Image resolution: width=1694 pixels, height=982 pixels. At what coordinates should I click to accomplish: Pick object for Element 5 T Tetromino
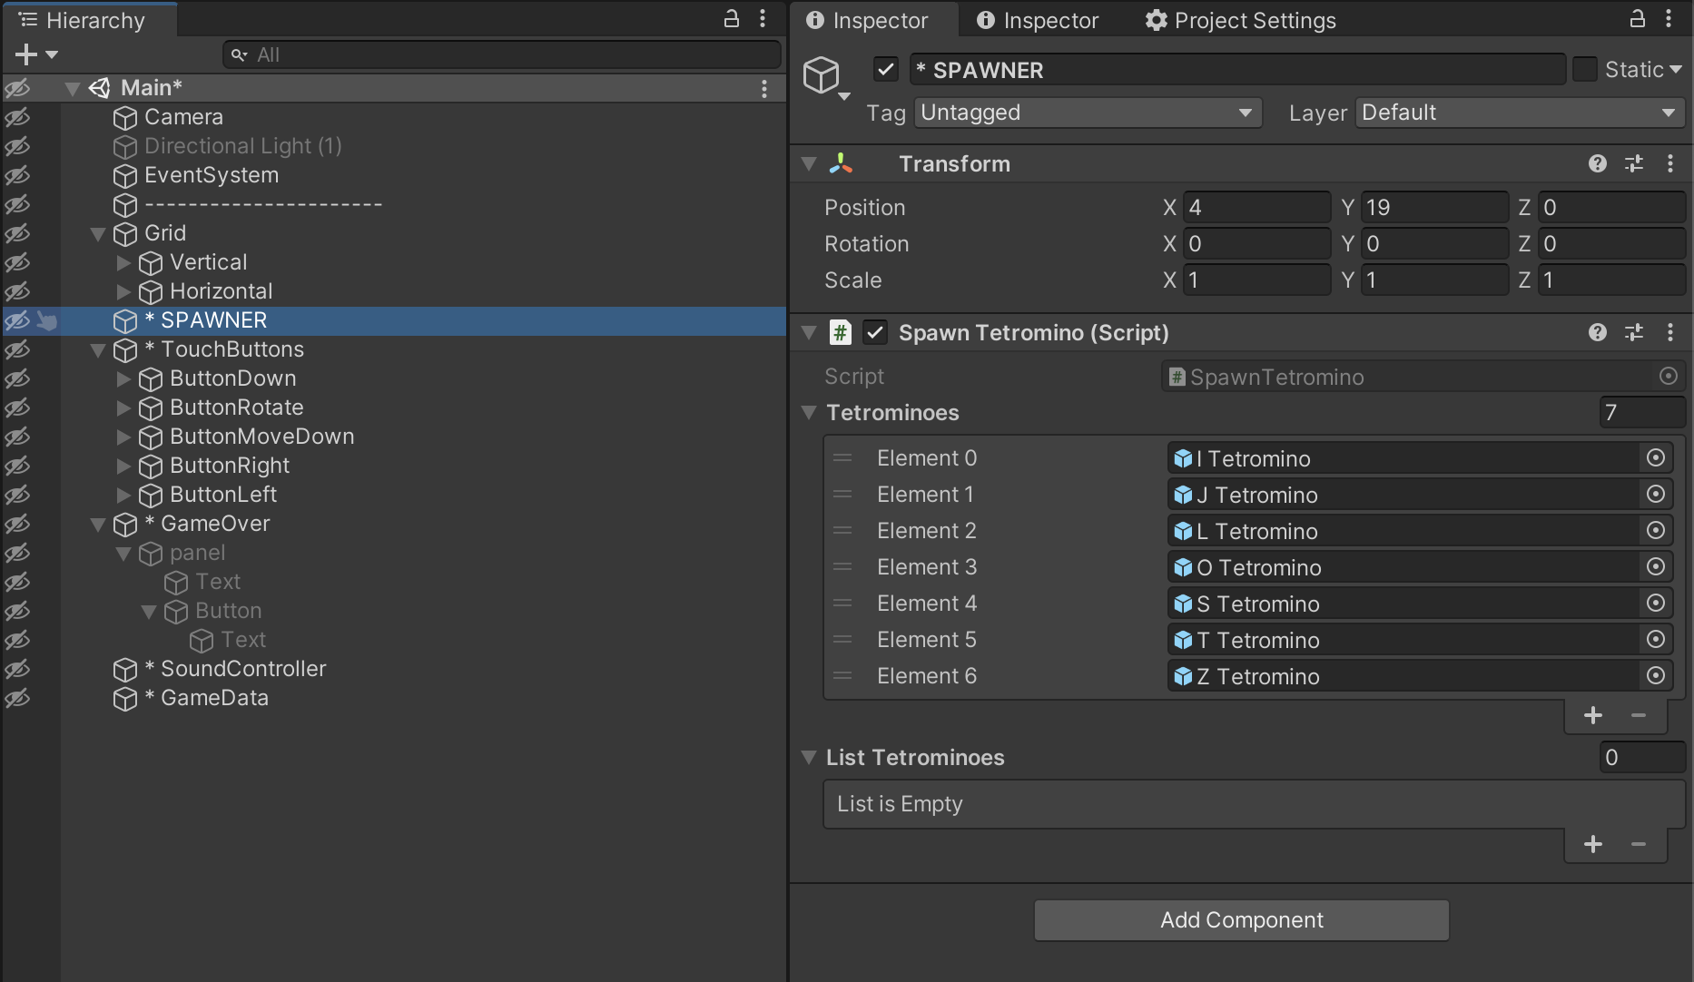[x=1656, y=639]
